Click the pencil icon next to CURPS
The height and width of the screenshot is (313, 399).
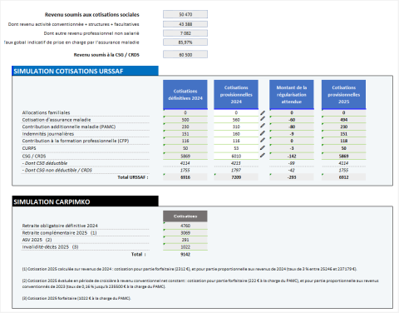click(x=263, y=148)
